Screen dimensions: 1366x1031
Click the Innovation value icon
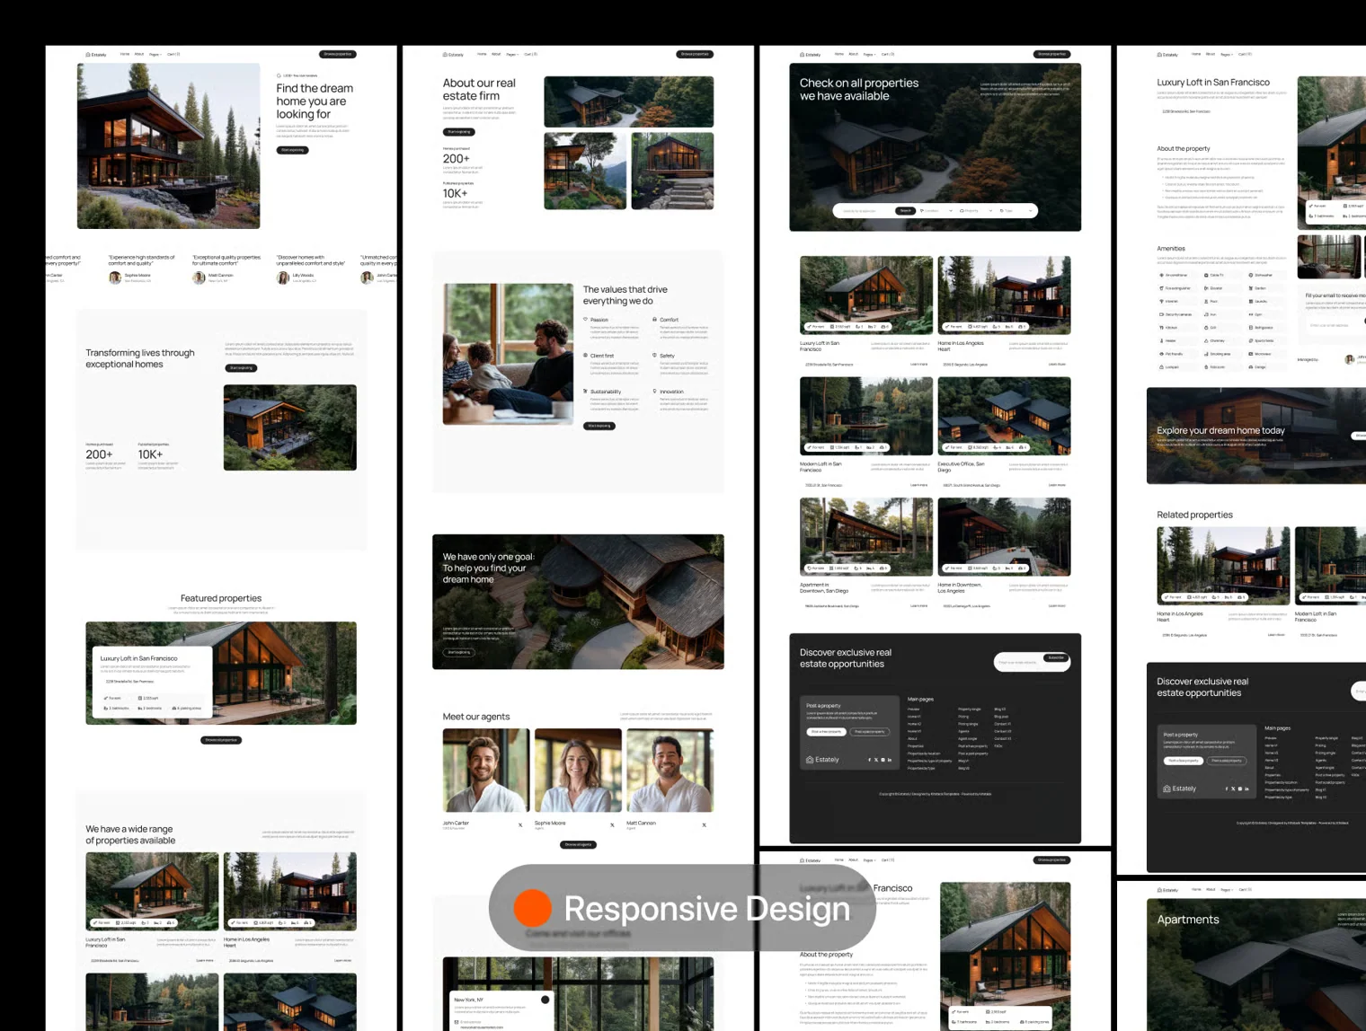655,392
